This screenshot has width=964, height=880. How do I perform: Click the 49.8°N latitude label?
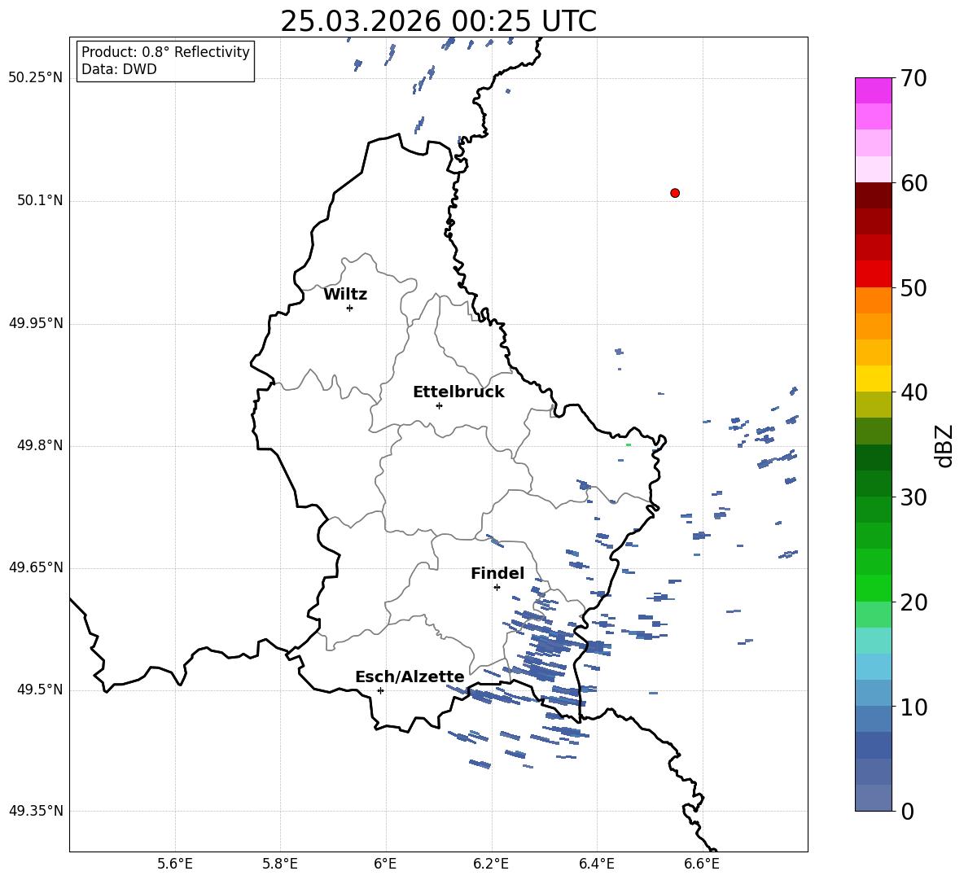coord(40,445)
